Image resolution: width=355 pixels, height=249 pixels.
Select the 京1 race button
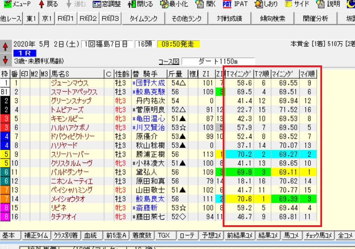coord(47,18)
